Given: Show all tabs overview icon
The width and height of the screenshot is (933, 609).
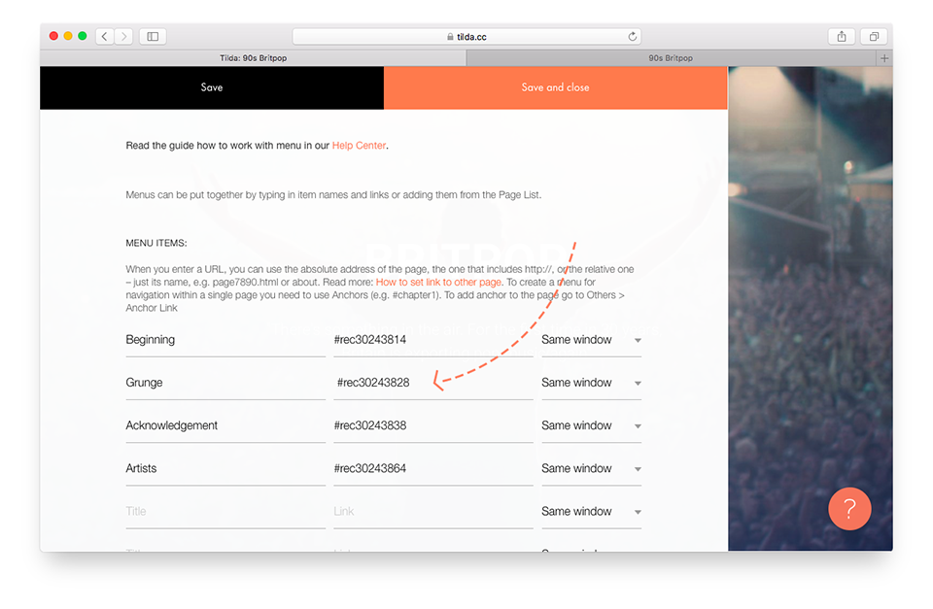Looking at the screenshot, I should [x=874, y=36].
